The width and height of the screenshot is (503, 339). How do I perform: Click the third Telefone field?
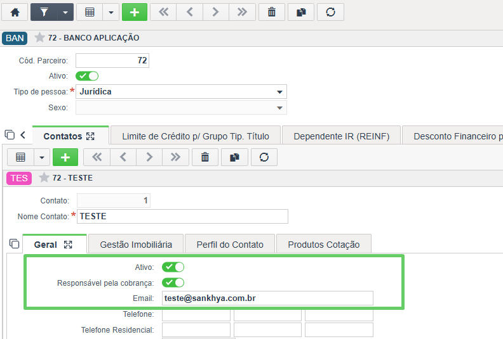tap(339, 314)
